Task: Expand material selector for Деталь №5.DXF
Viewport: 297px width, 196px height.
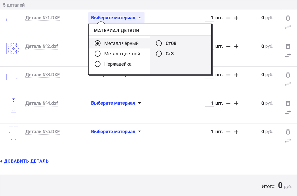Action: click(x=116, y=132)
